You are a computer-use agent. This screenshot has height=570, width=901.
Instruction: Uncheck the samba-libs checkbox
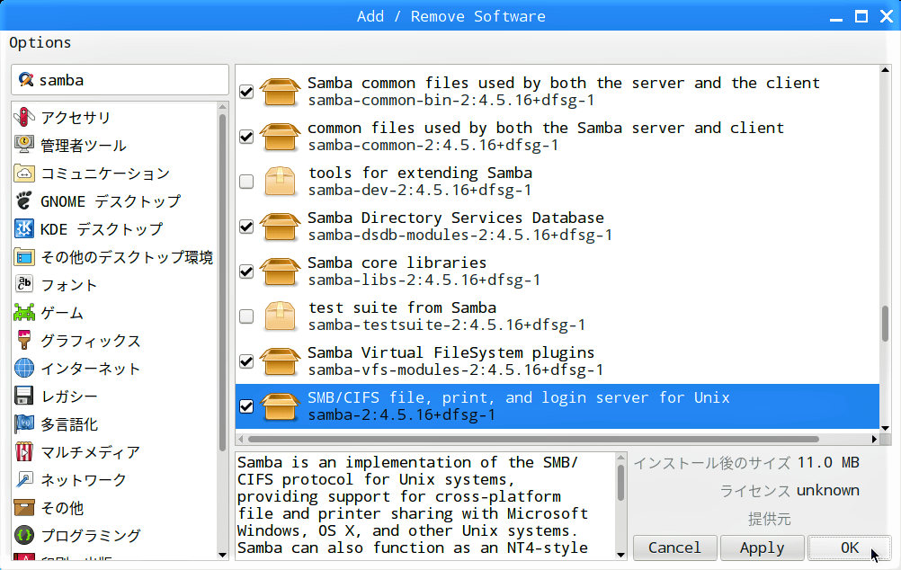[x=246, y=272]
